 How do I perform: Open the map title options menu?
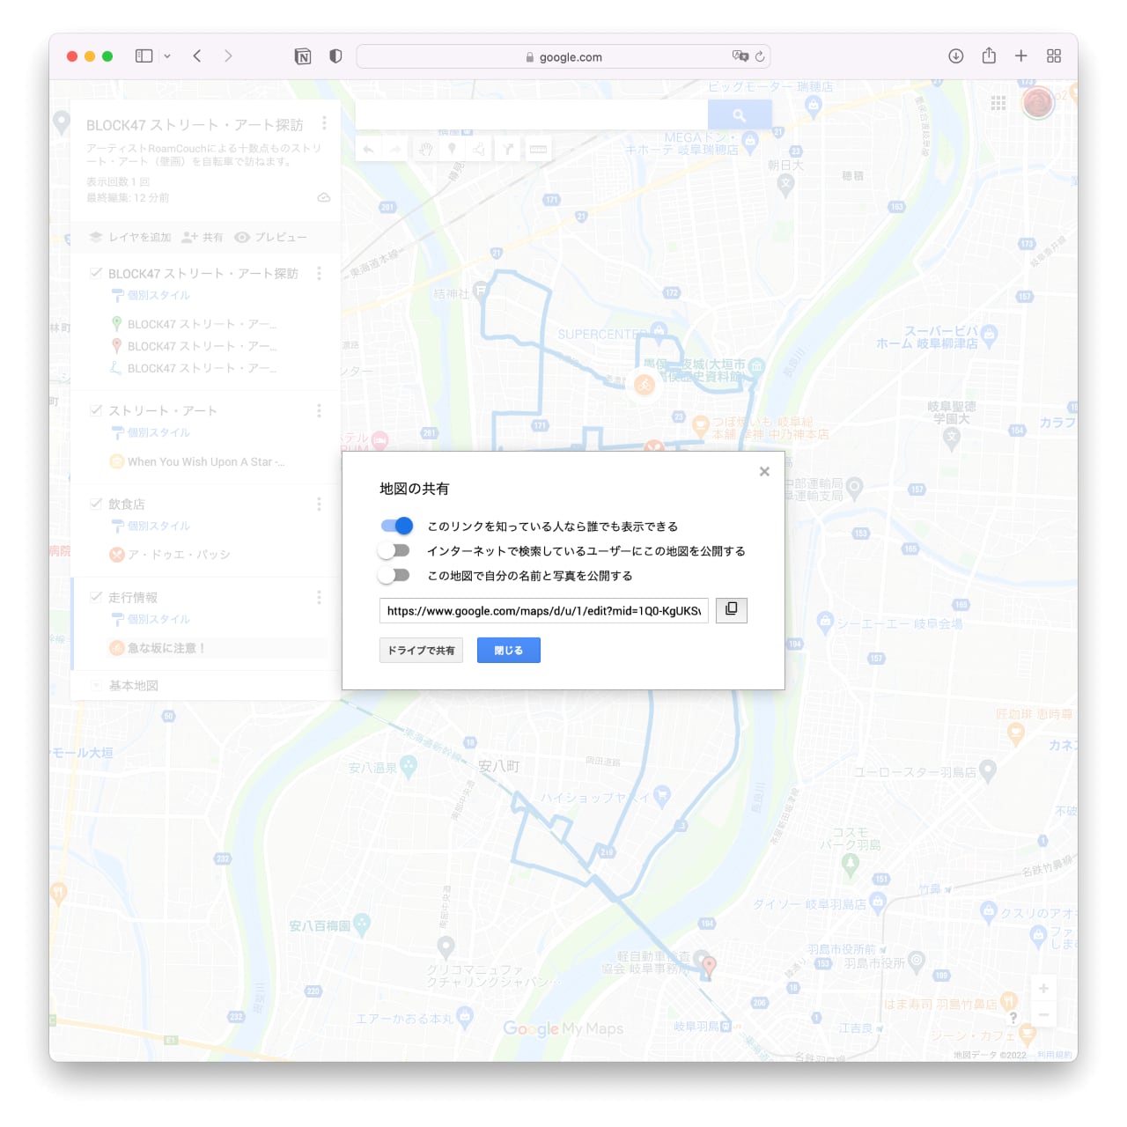pos(324,123)
